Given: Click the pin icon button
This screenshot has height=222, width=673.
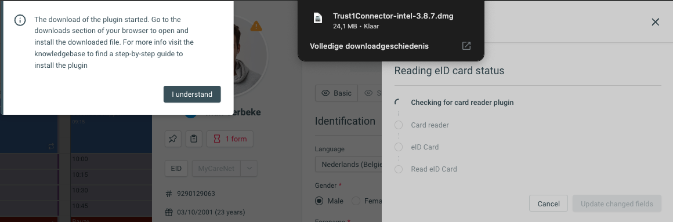Looking at the screenshot, I should (x=173, y=139).
